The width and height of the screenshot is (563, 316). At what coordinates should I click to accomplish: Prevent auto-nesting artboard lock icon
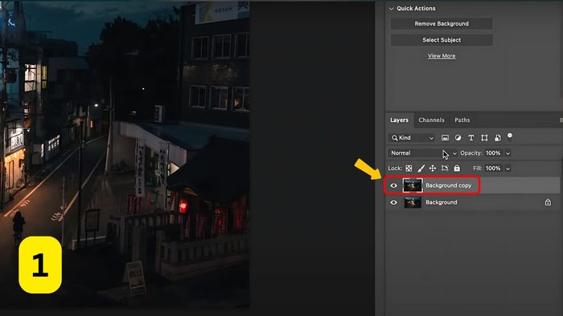point(445,168)
